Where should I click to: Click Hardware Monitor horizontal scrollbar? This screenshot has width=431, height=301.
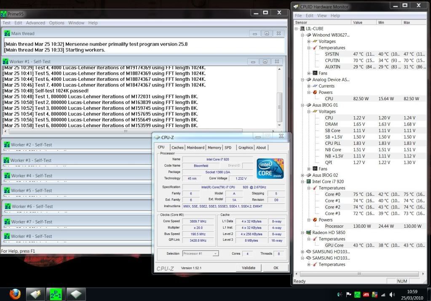click(359, 274)
